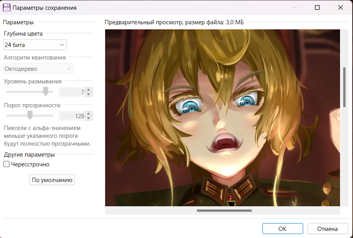Click the Порог прозрачности label
This screenshot has width=353, height=238.
[32, 105]
